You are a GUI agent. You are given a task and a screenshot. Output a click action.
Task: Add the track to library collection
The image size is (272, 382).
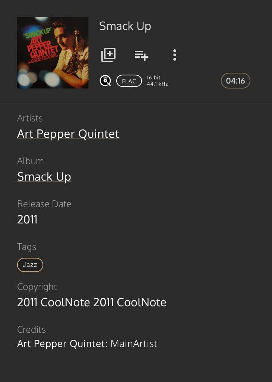click(x=108, y=55)
